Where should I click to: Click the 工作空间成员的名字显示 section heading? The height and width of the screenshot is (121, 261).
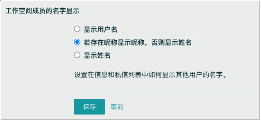(x=42, y=11)
